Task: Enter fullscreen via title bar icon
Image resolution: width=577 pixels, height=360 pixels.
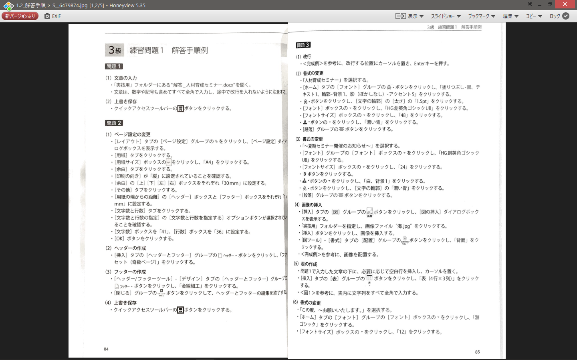Action: (530, 4)
